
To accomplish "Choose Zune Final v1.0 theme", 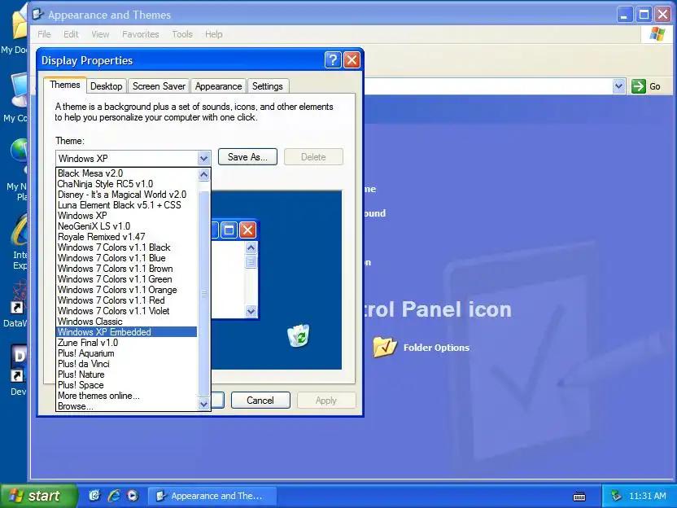I will pyautogui.click(x=127, y=343).
